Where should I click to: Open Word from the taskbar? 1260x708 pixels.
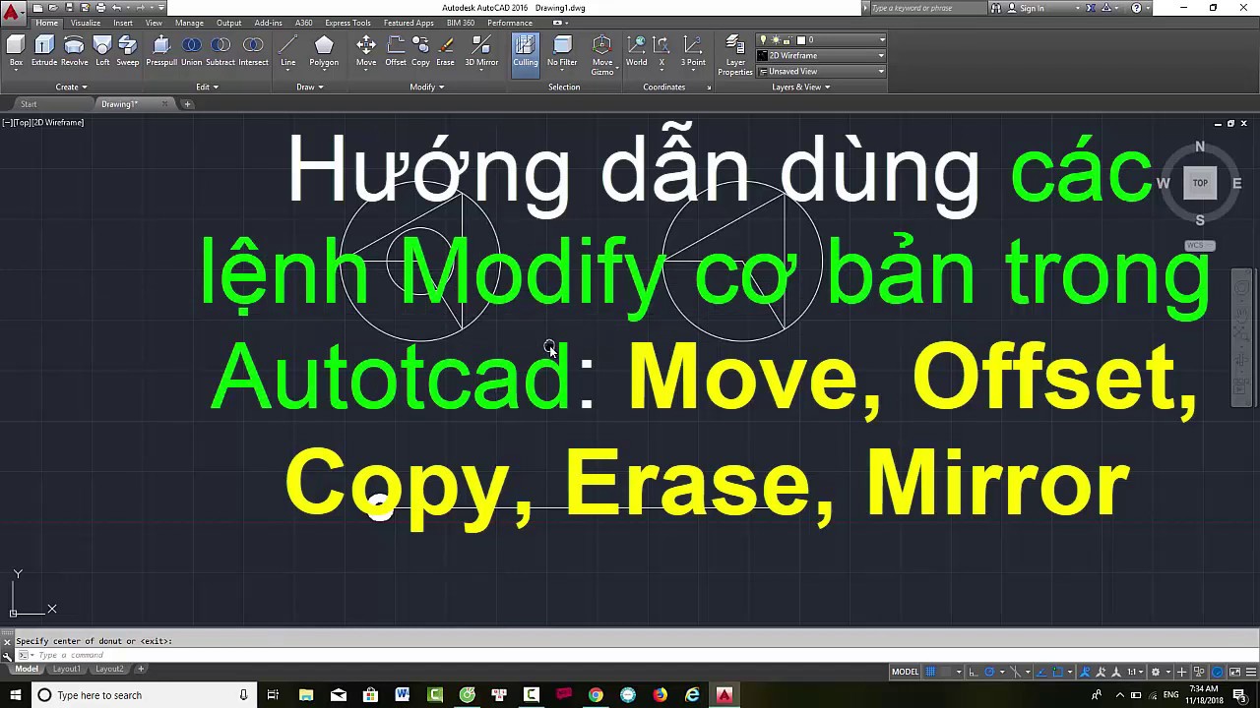403,695
